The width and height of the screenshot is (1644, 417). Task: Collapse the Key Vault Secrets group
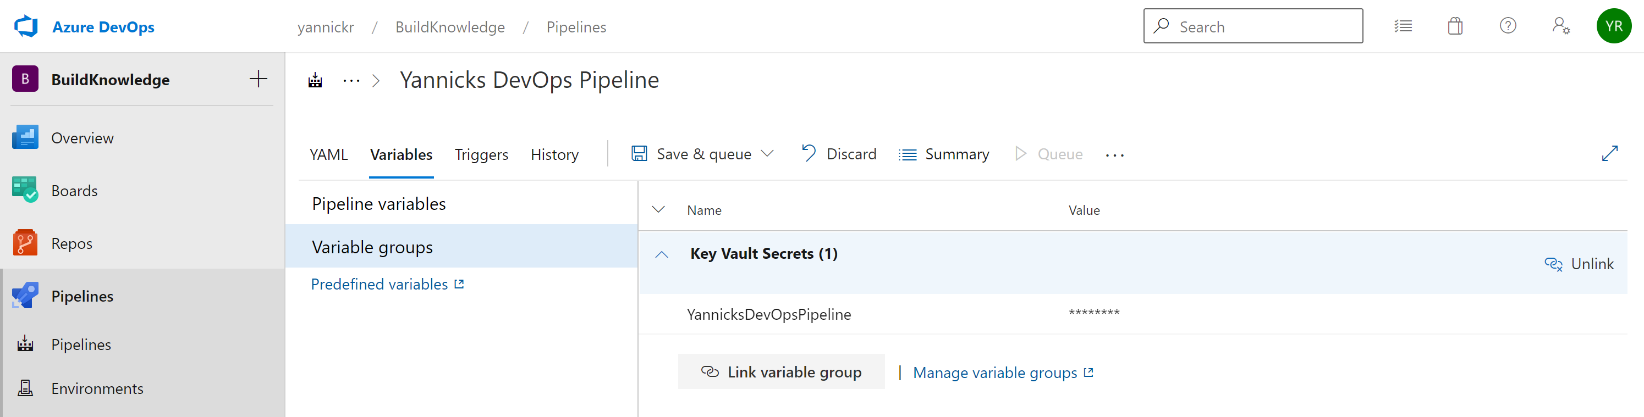(x=662, y=254)
